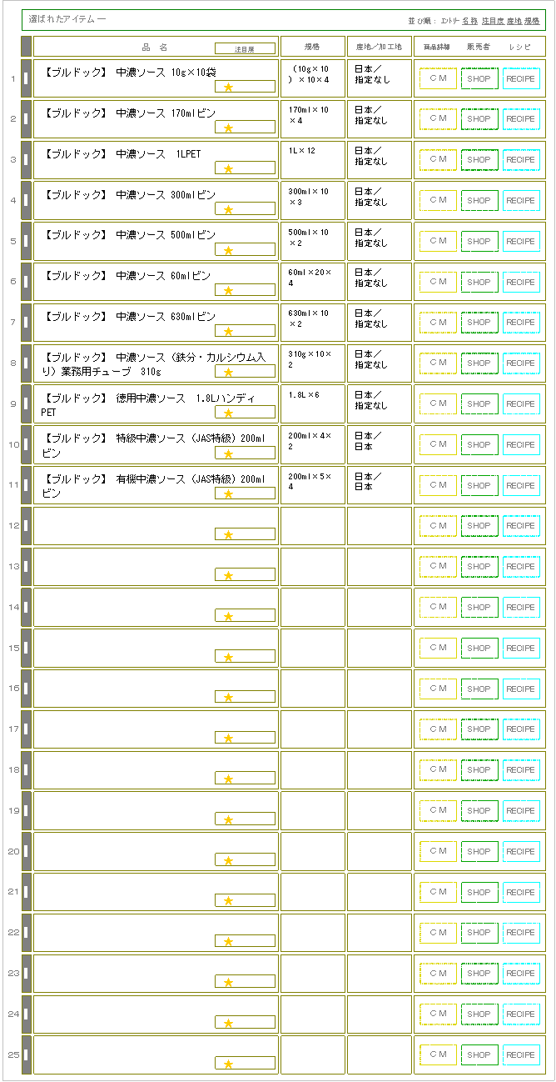556x1082 pixels.
Task: Click star rating for 中濃ソース 10g×10袋
Action: point(245,86)
